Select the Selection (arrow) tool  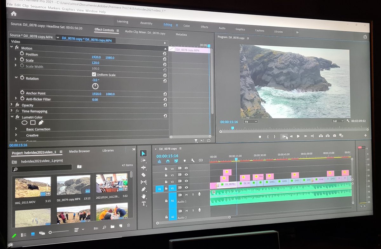pos(143,154)
